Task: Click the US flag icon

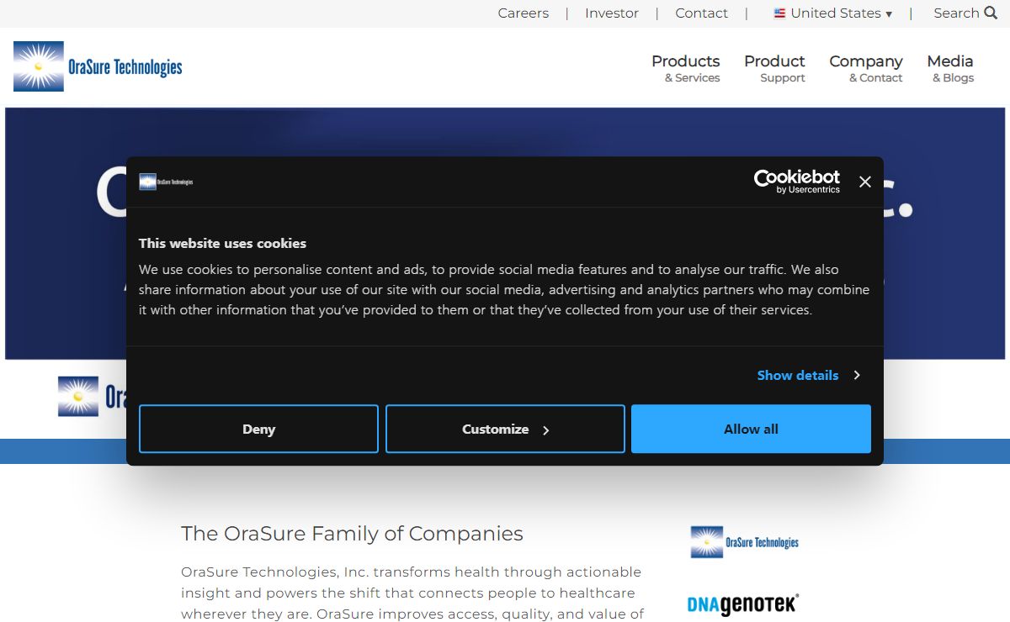Action: point(779,13)
